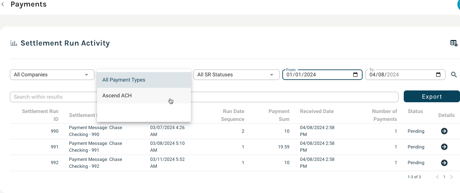Click the Export button
Screen dimensions: 460x193
tap(432, 97)
